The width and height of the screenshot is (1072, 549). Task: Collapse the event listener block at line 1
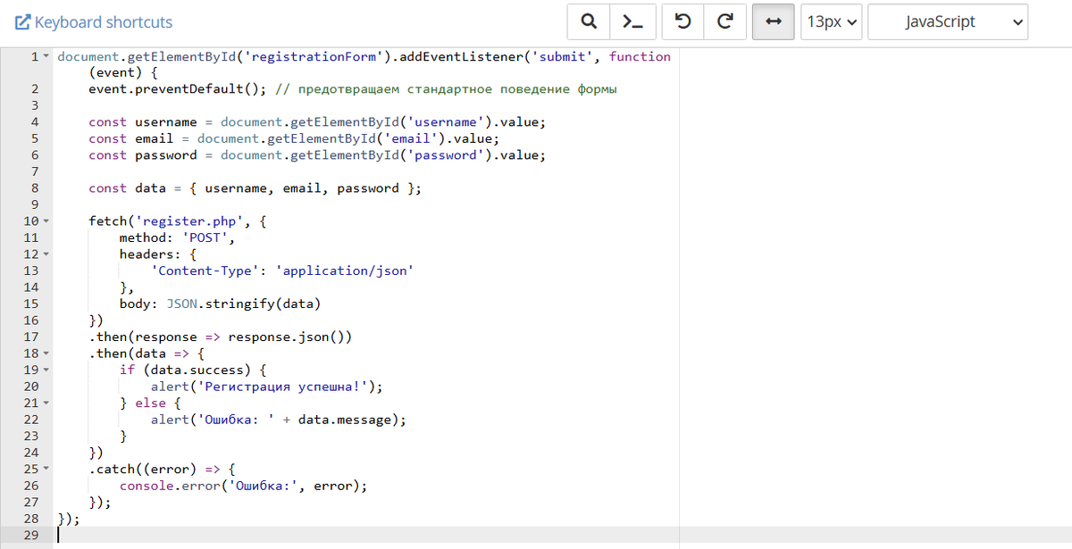[44, 55]
